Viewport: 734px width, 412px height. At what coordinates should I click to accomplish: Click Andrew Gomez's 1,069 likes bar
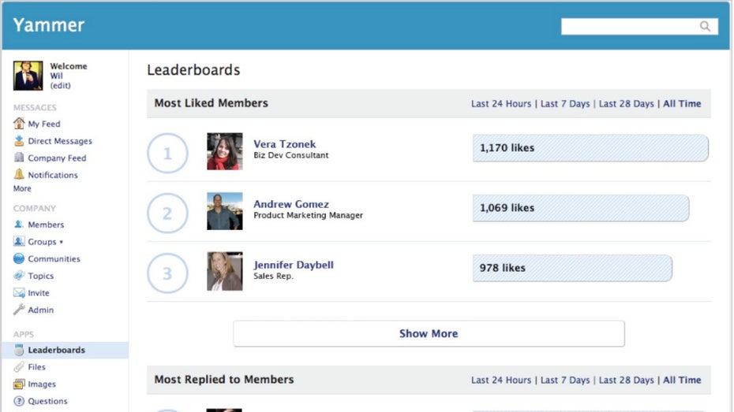point(580,208)
